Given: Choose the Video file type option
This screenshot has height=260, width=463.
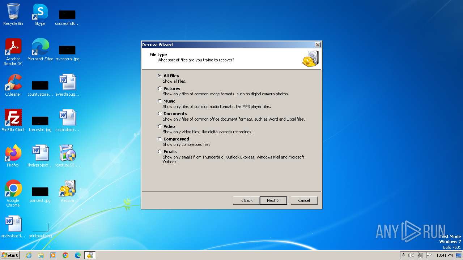Looking at the screenshot, I should 160,126.
